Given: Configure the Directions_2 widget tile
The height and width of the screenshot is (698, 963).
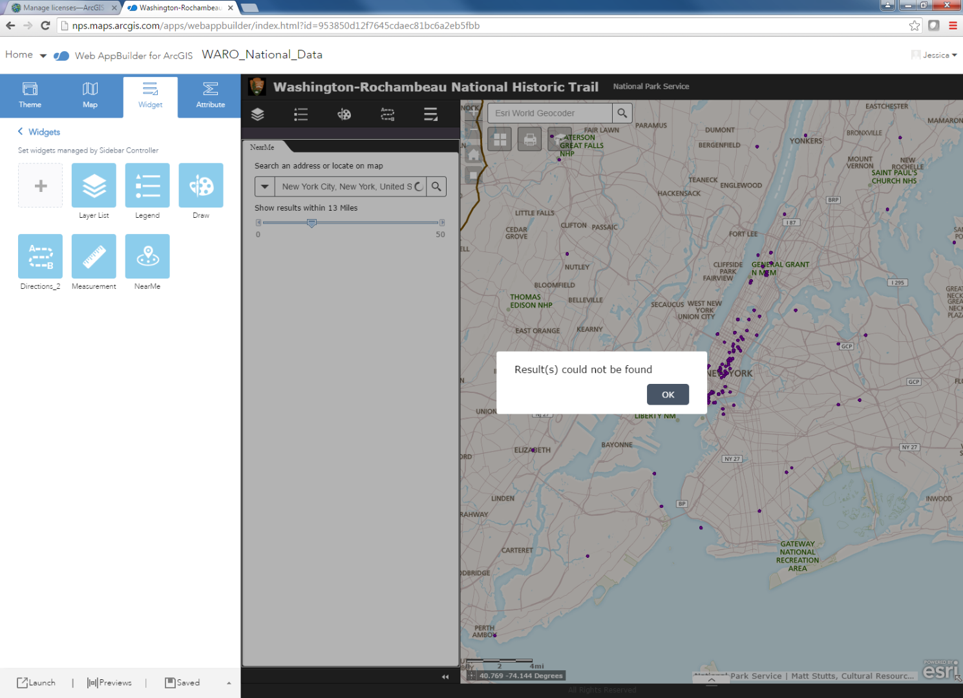Looking at the screenshot, I should pos(40,257).
